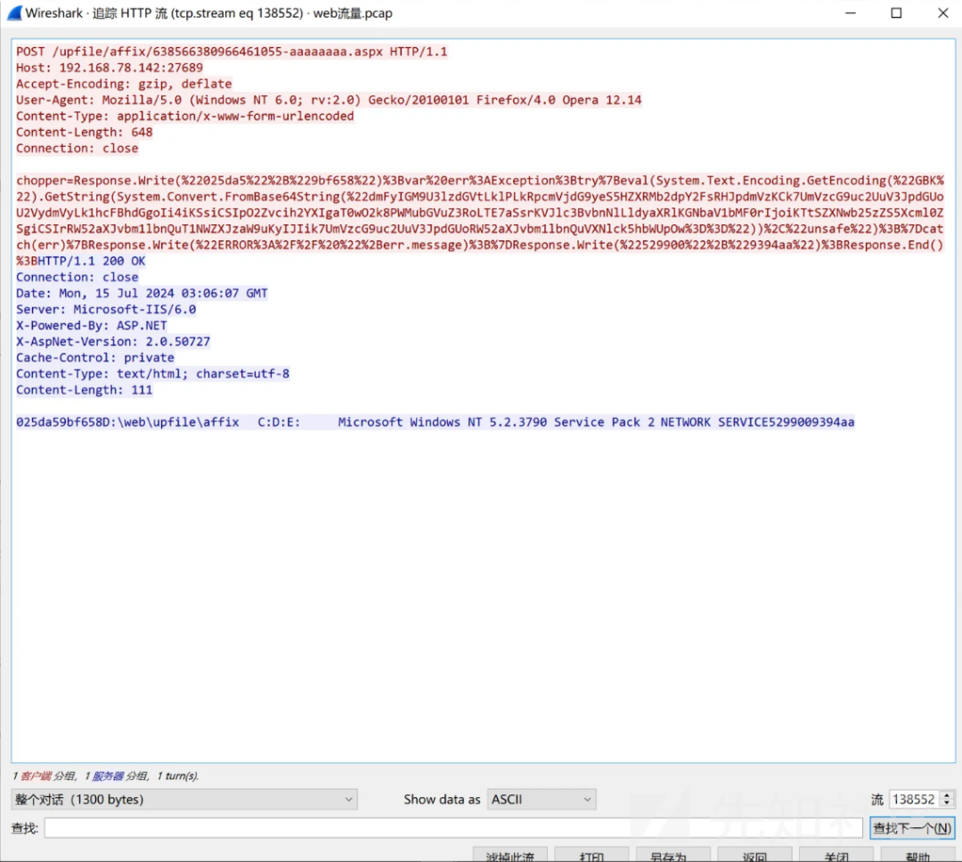Minimize the Wireshark stream window
The width and height of the screenshot is (962, 862).
point(851,12)
